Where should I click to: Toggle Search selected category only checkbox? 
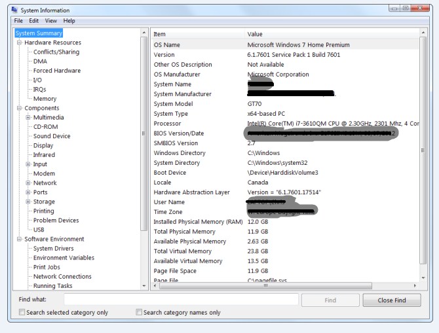[x=22, y=312]
